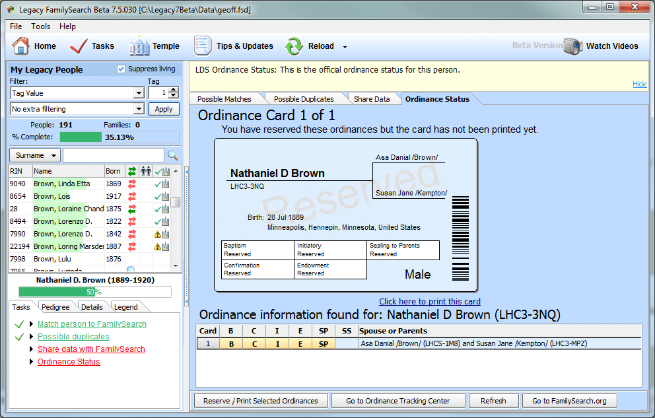Open the No extra filtering dropdown
Screen dimensions: 655x418
coord(139,109)
